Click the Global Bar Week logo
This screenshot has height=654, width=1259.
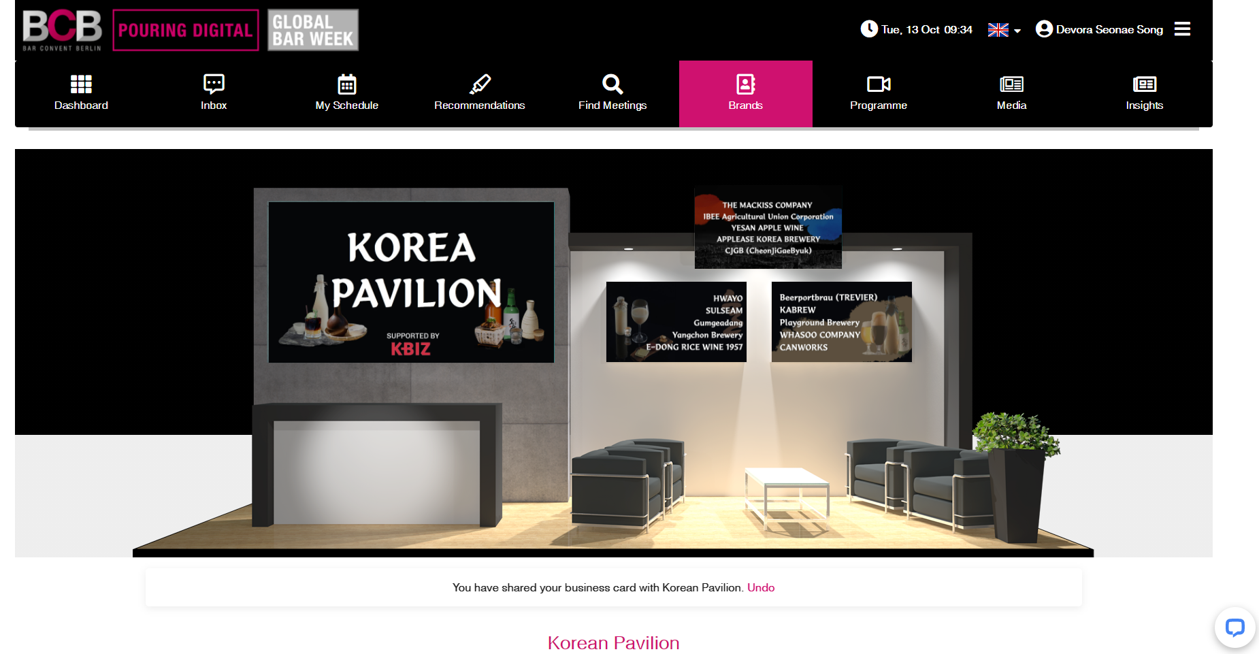(313, 30)
